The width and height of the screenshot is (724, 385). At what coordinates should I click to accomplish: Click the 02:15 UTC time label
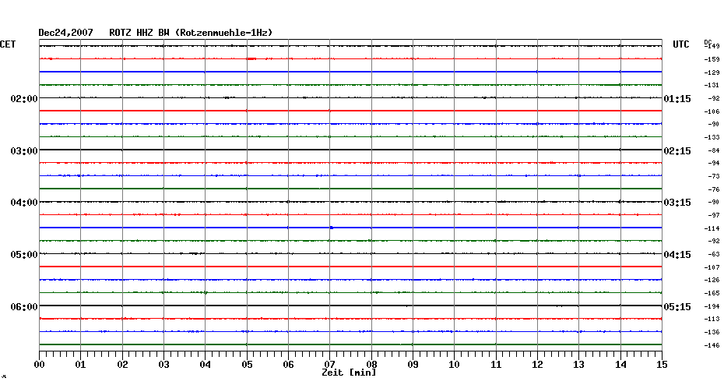tap(677, 151)
